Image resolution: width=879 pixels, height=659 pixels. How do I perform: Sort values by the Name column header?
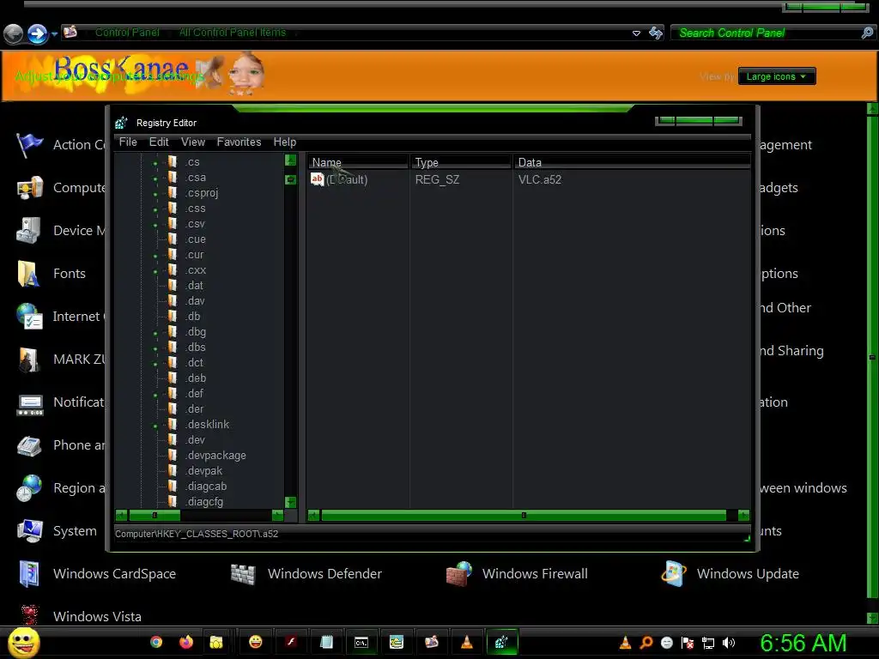[358, 162]
